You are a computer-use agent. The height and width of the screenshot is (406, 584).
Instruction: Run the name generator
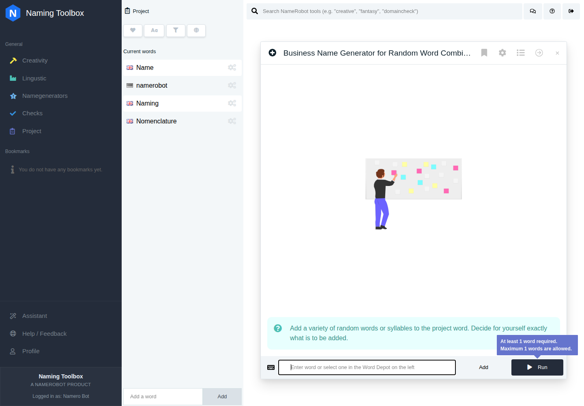pos(537,367)
